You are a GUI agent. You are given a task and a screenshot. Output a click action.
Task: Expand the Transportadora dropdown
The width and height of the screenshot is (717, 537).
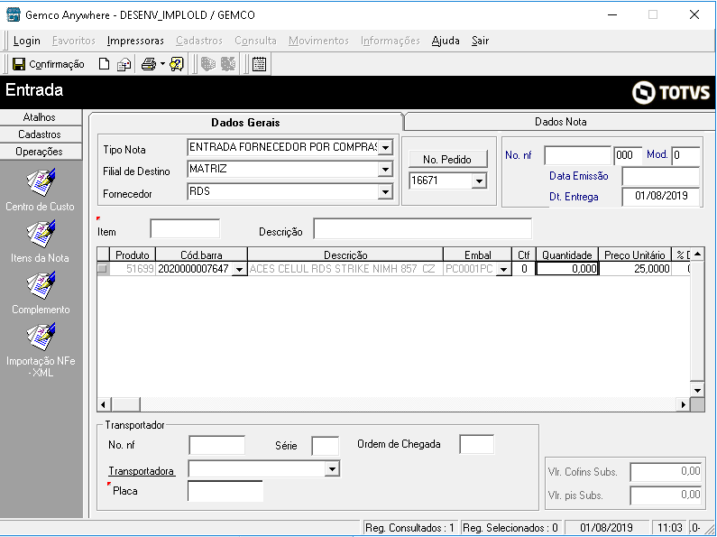pos(333,468)
